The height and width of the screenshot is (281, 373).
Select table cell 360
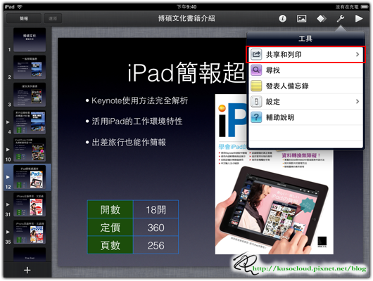(x=156, y=228)
